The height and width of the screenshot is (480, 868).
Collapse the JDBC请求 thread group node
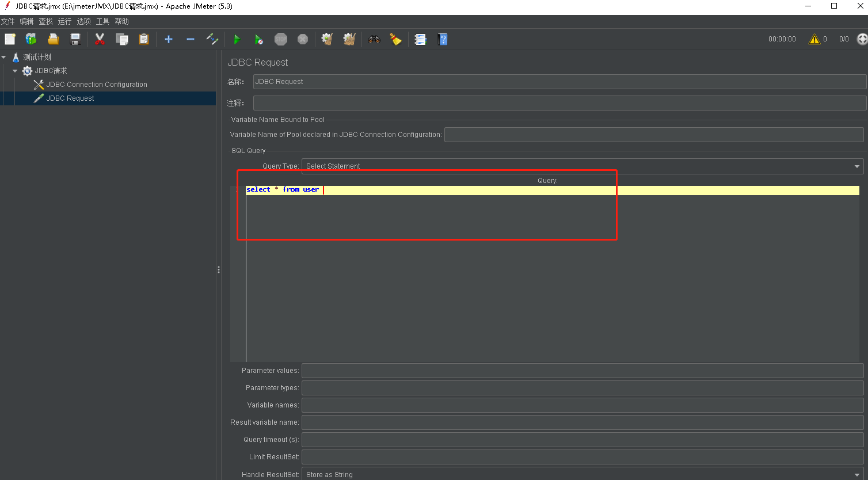(x=15, y=71)
